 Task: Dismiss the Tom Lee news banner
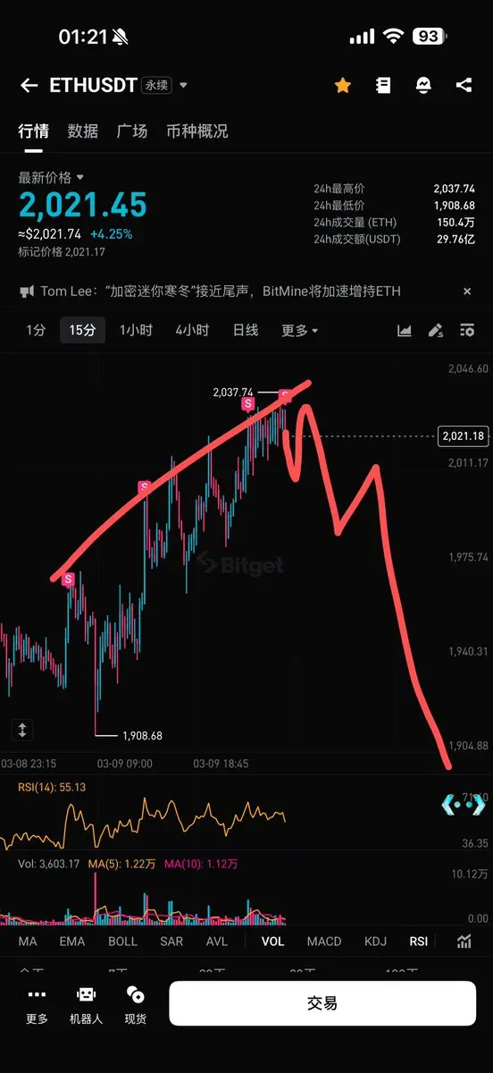[466, 291]
